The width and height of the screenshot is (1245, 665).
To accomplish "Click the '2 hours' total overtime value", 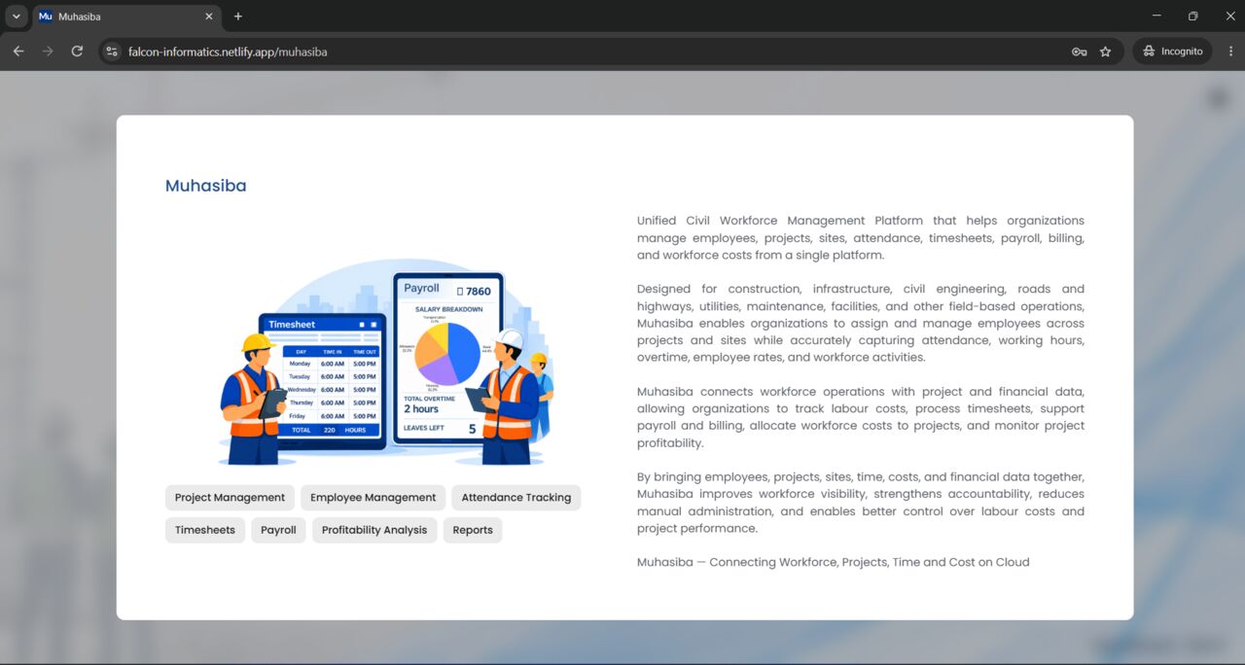I will click(421, 409).
